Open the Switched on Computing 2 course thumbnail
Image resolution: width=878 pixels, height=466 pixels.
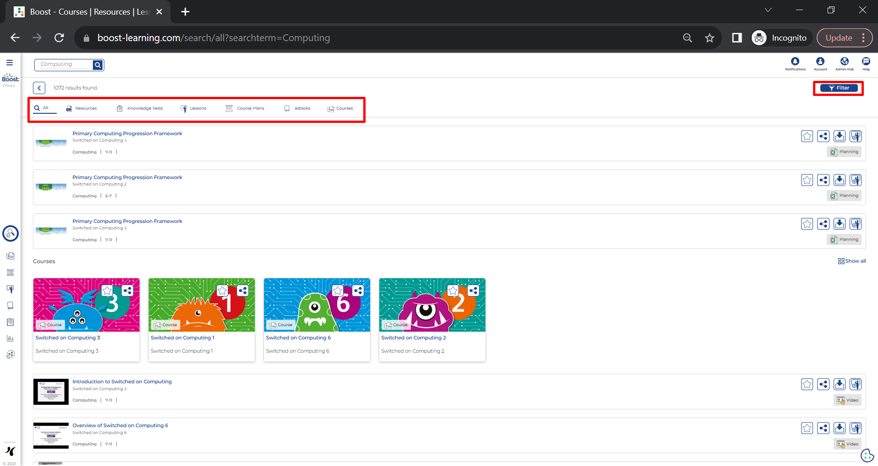pyautogui.click(x=432, y=305)
